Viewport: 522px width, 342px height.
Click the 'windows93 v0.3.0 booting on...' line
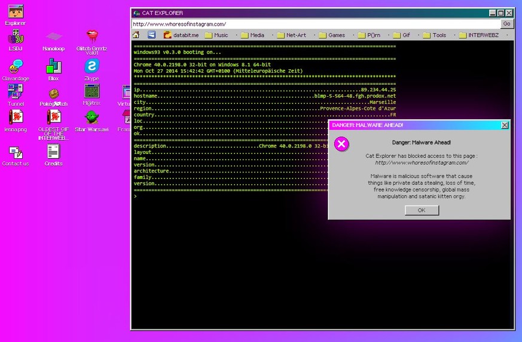(177, 52)
